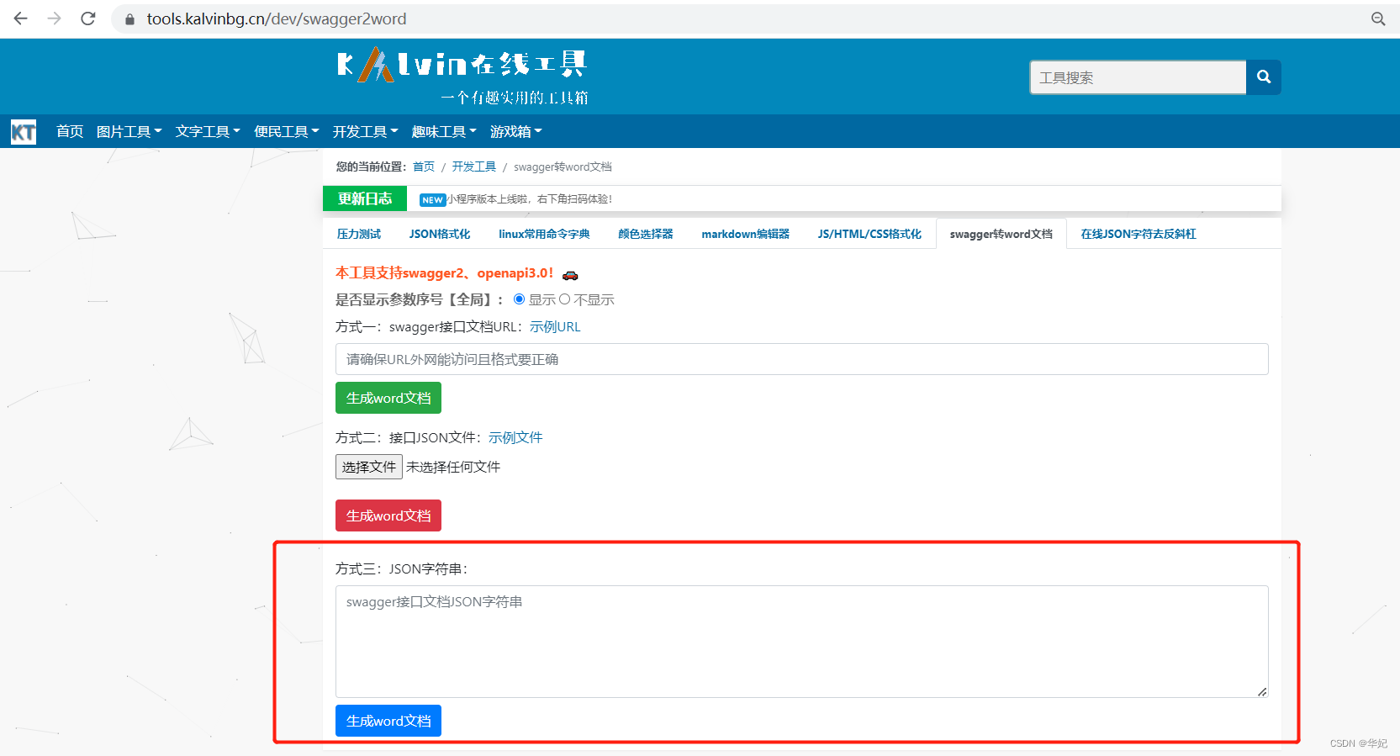Switch to the JS/HTML/CSS格式化 tab
The height and width of the screenshot is (756, 1400).
click(869, 234)
